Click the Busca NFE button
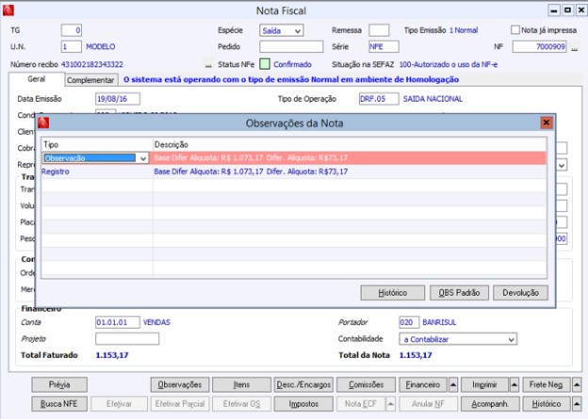 pos(59,404)
